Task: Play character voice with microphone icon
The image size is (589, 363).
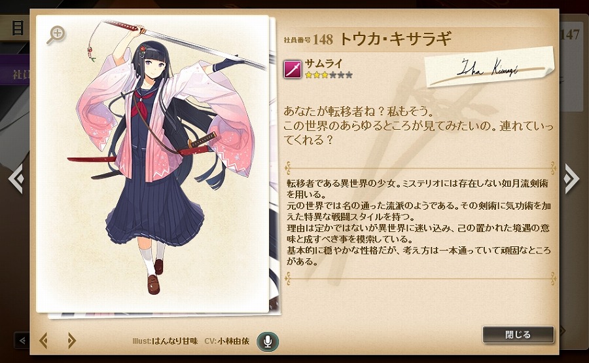Action: (268, 341)
